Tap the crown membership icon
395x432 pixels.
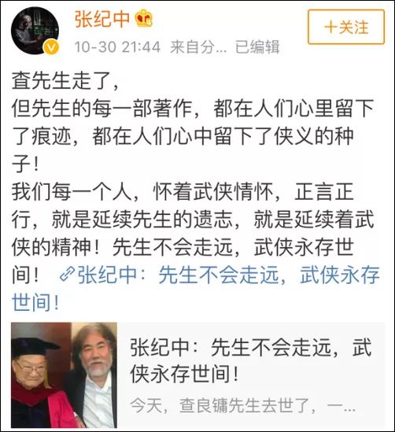[x=143, y=19]
